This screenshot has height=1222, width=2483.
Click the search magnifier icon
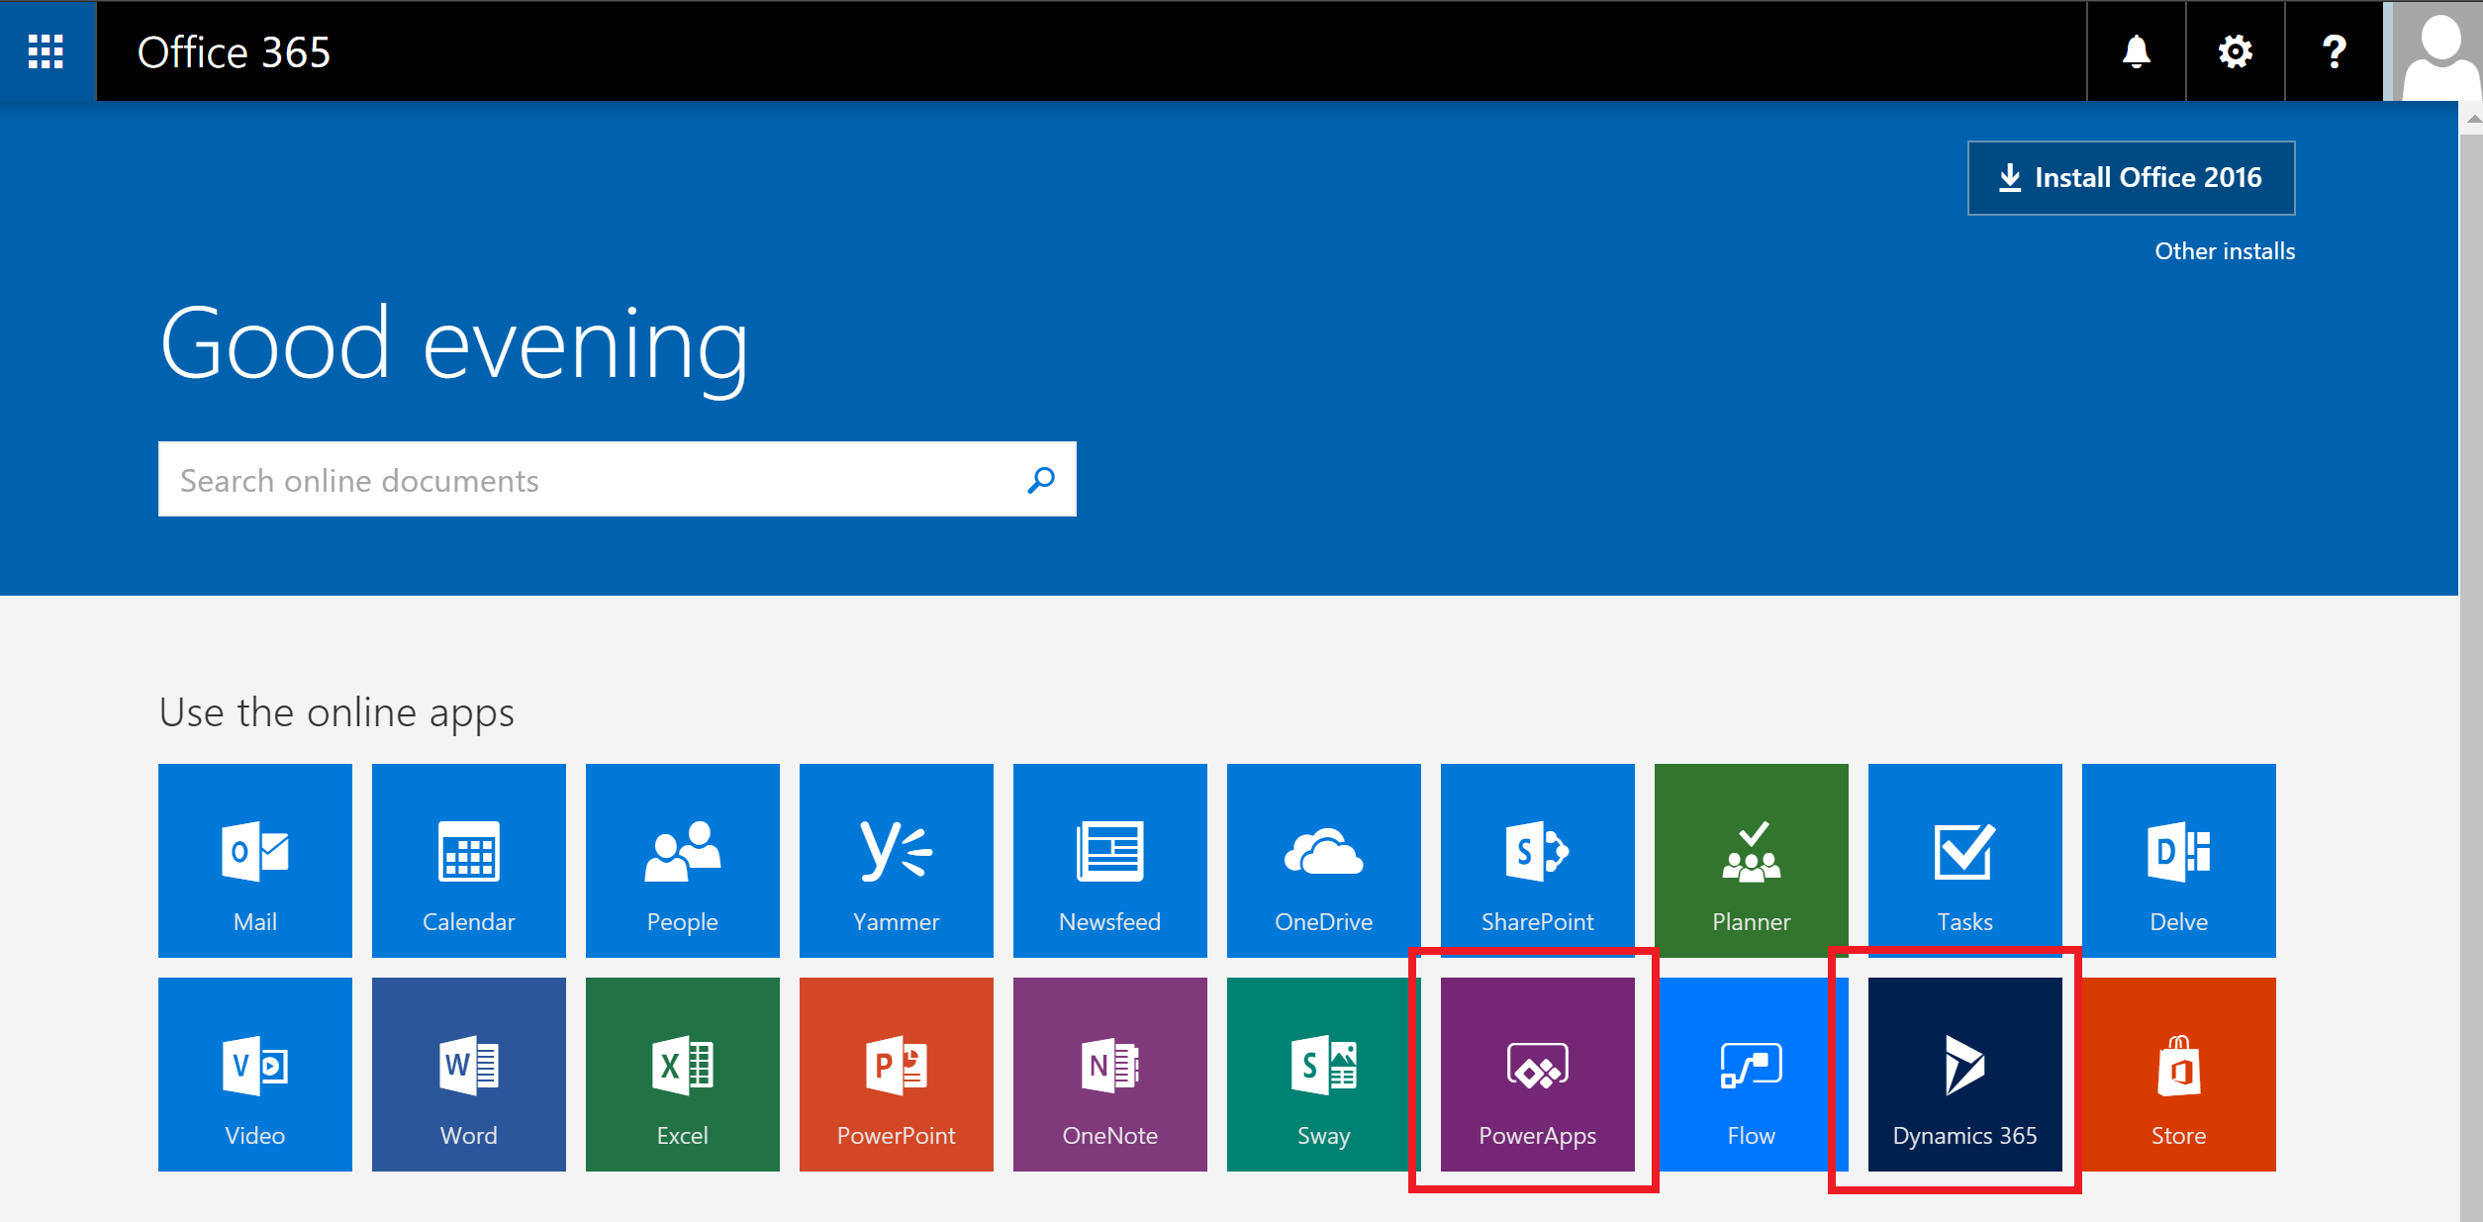pyautogui.click(x=1041, y=480)
